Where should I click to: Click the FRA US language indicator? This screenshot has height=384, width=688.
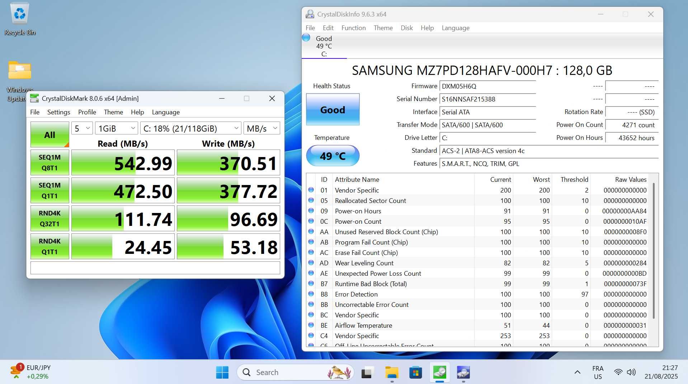click(x=598, y=372)
